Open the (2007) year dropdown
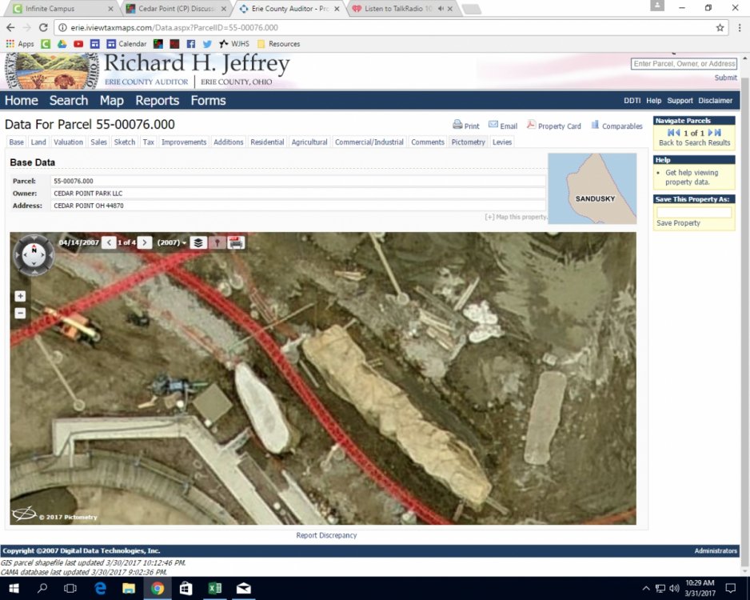 click(x=172, y=242)
